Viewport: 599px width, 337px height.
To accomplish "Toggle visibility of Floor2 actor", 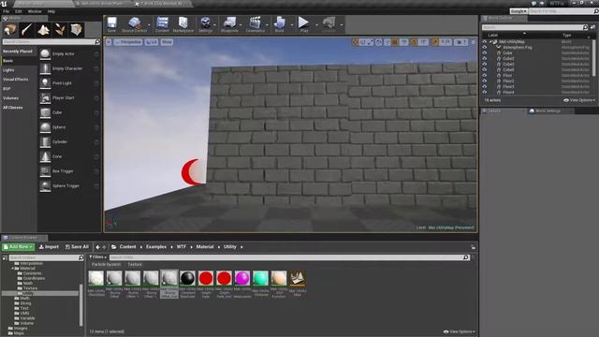I will pyautogui.click(x=485, y=81).
